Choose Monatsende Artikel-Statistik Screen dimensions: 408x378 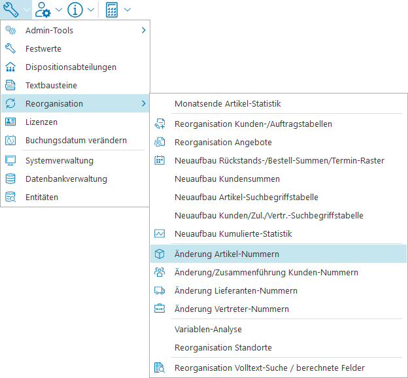point(228,103)
